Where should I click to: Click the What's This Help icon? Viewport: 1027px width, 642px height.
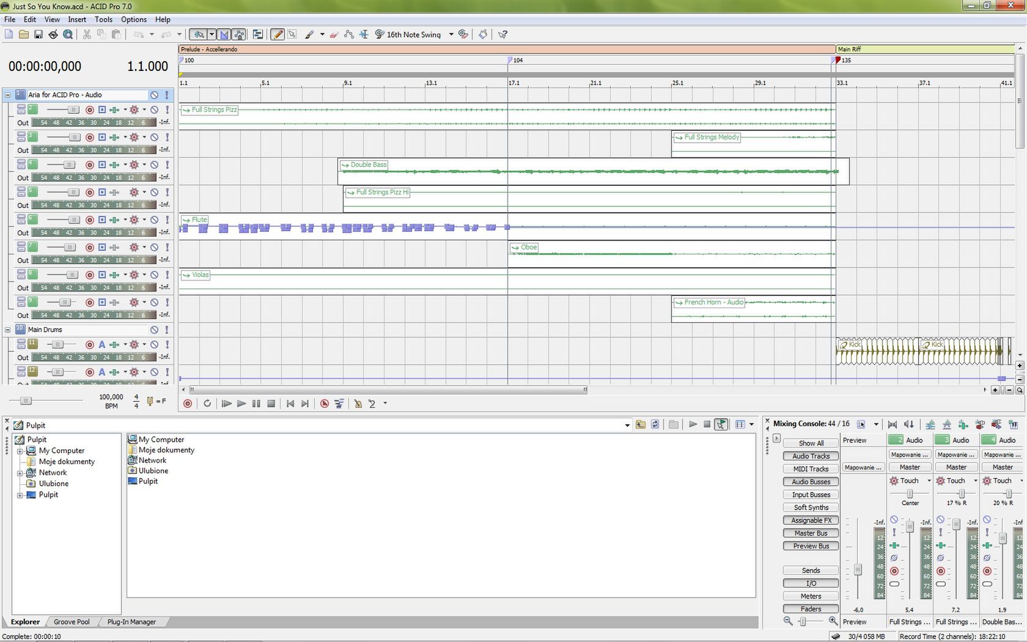click(503, 34)
